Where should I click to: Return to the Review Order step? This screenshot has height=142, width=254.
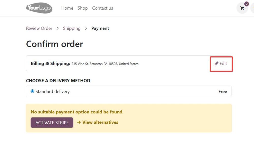click(39, 28)
